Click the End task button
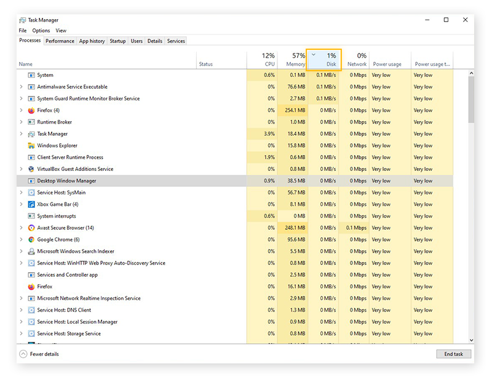 (453, 354)
